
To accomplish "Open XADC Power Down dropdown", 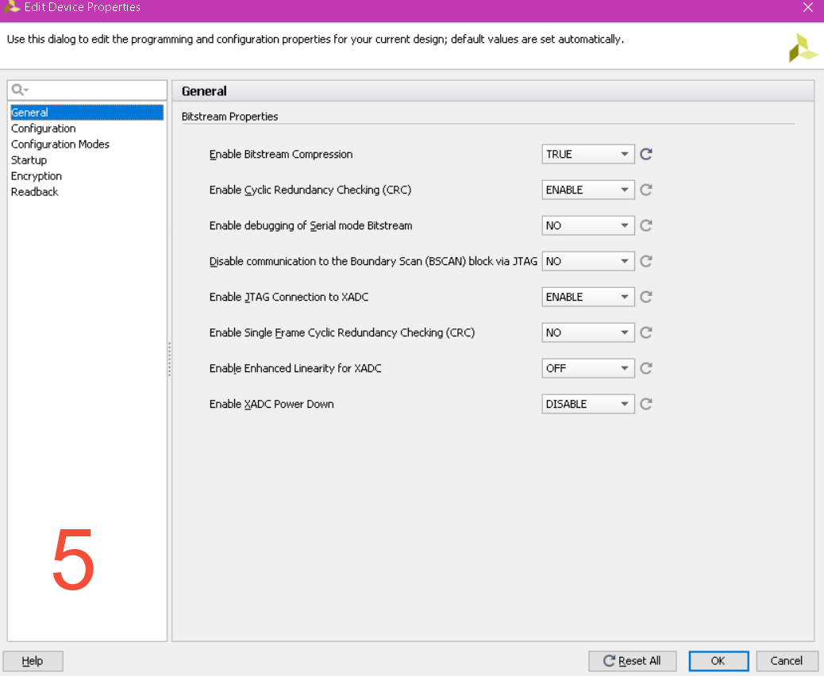I will [588, 404].
